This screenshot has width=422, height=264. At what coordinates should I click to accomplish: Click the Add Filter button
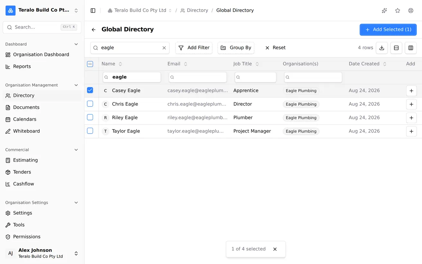pos(194,48)
